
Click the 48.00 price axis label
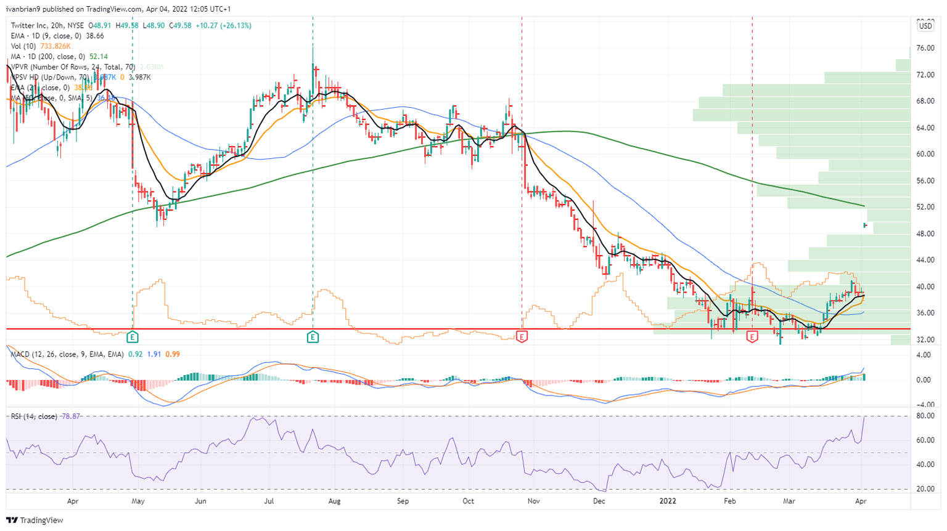point(925,233)
